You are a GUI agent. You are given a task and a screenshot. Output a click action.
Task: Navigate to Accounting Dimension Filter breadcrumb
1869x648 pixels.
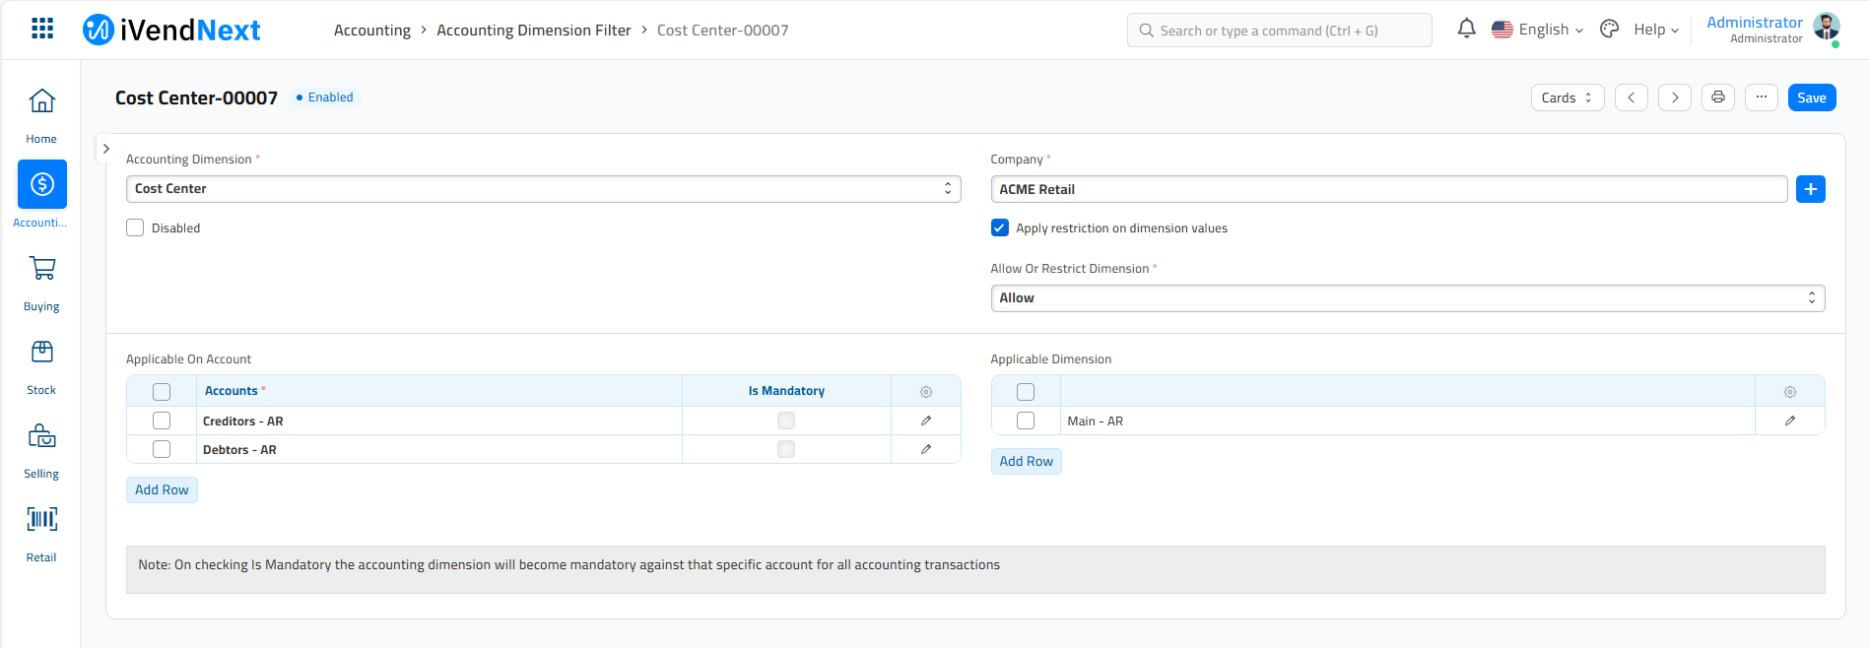pos(533,31)
